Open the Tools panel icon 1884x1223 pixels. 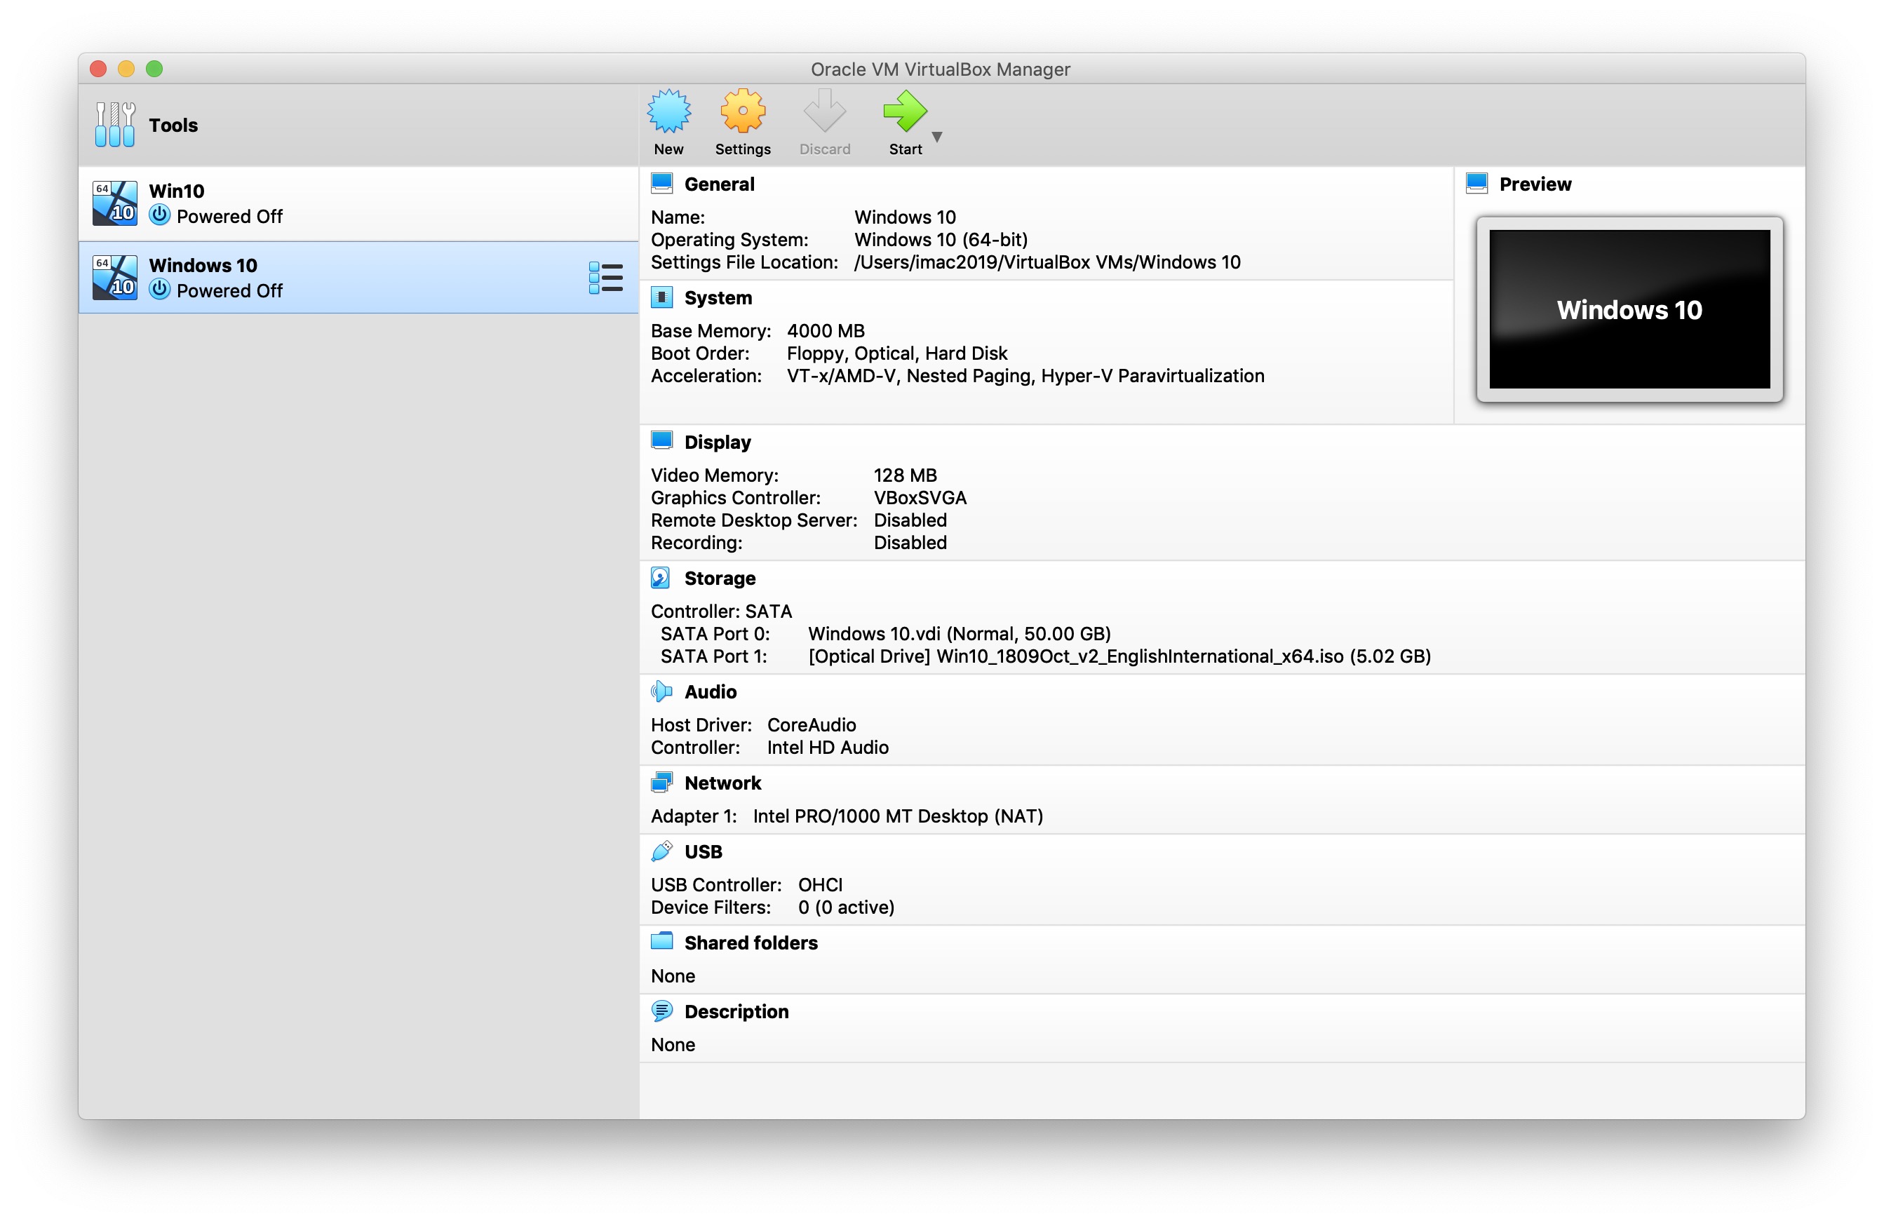pyautogui.click(x=115, y=123)
